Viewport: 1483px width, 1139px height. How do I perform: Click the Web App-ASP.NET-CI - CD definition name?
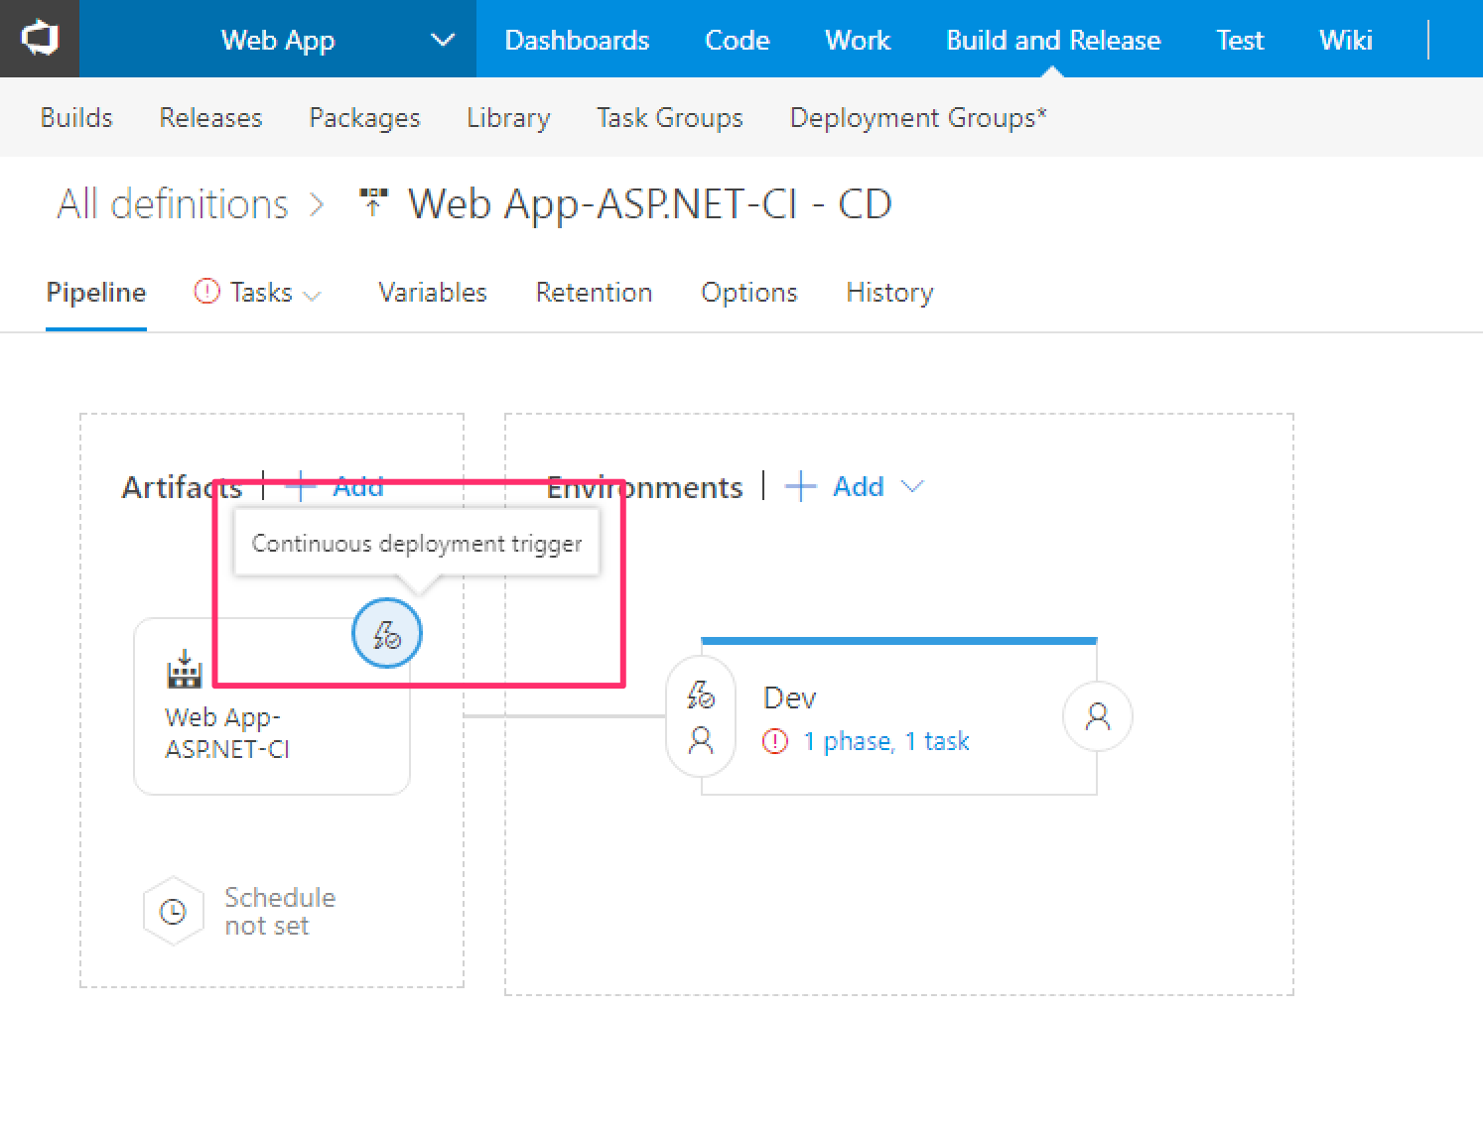(650, 204)
